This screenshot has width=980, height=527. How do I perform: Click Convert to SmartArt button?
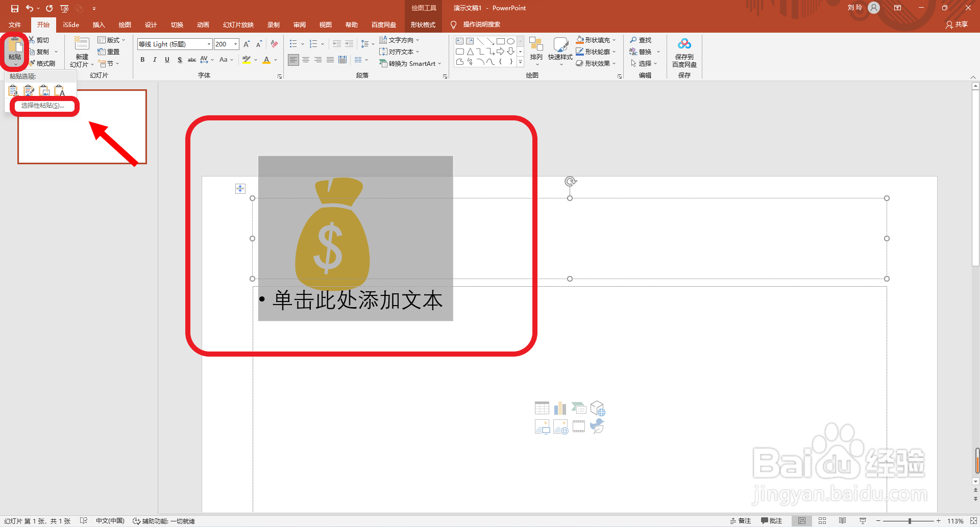tap(409, 64)
